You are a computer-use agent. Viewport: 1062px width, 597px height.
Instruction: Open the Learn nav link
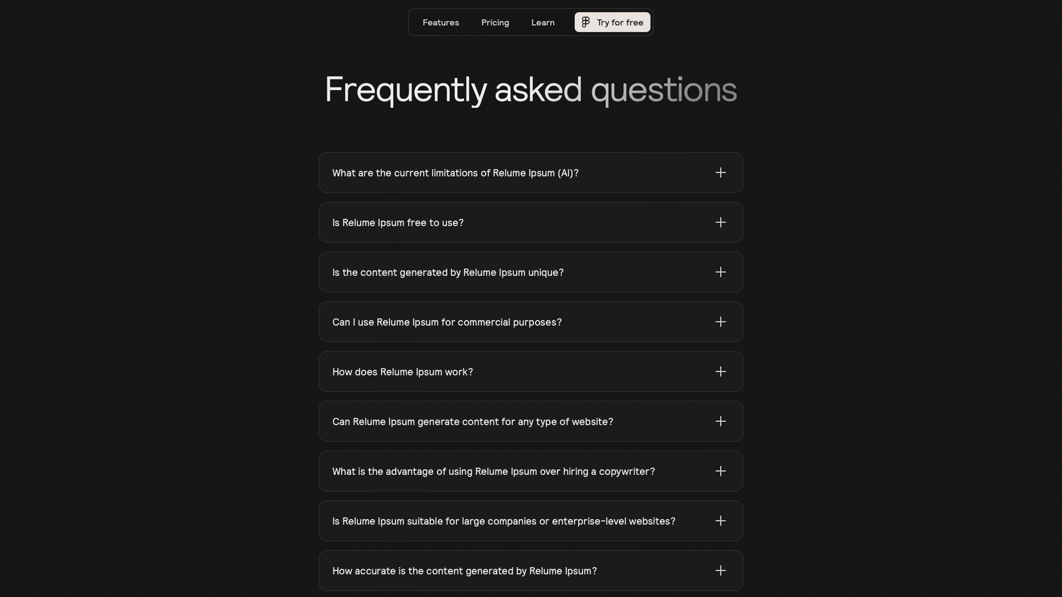click(x=543, y=23)
